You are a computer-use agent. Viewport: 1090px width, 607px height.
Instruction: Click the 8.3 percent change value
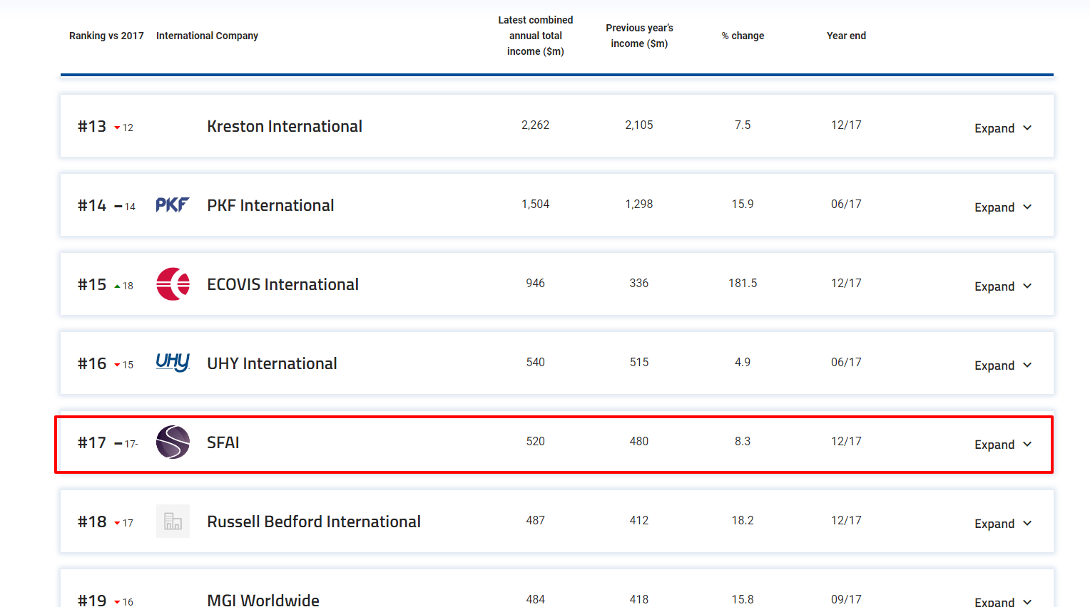pos(743,442)
